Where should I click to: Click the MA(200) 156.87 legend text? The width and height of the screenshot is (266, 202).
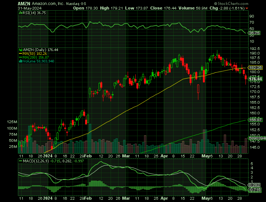[x=36, y=58]
